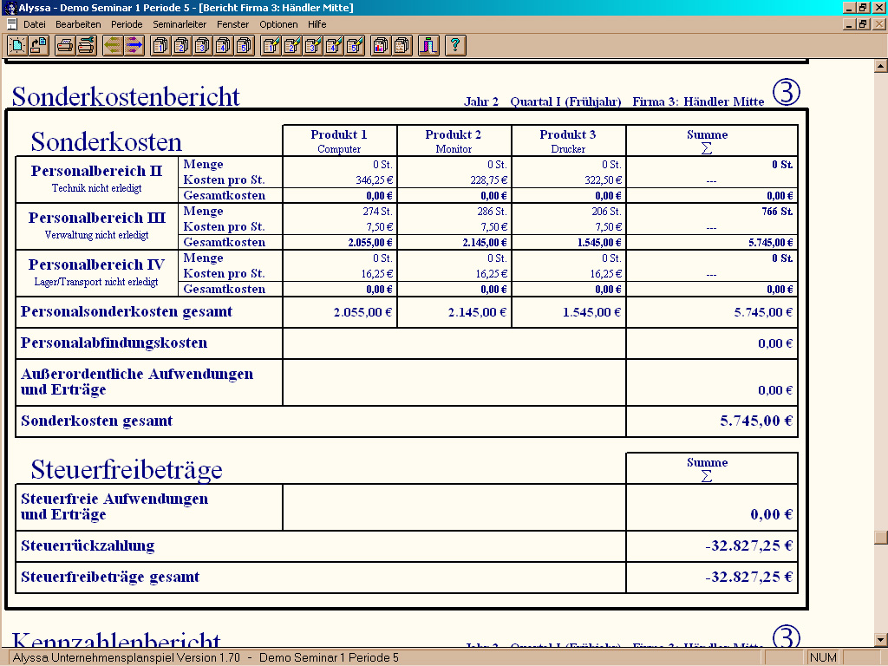Open the Periode menu
Viewport: 888px width, 666px height.
click(x=127, y=24)
